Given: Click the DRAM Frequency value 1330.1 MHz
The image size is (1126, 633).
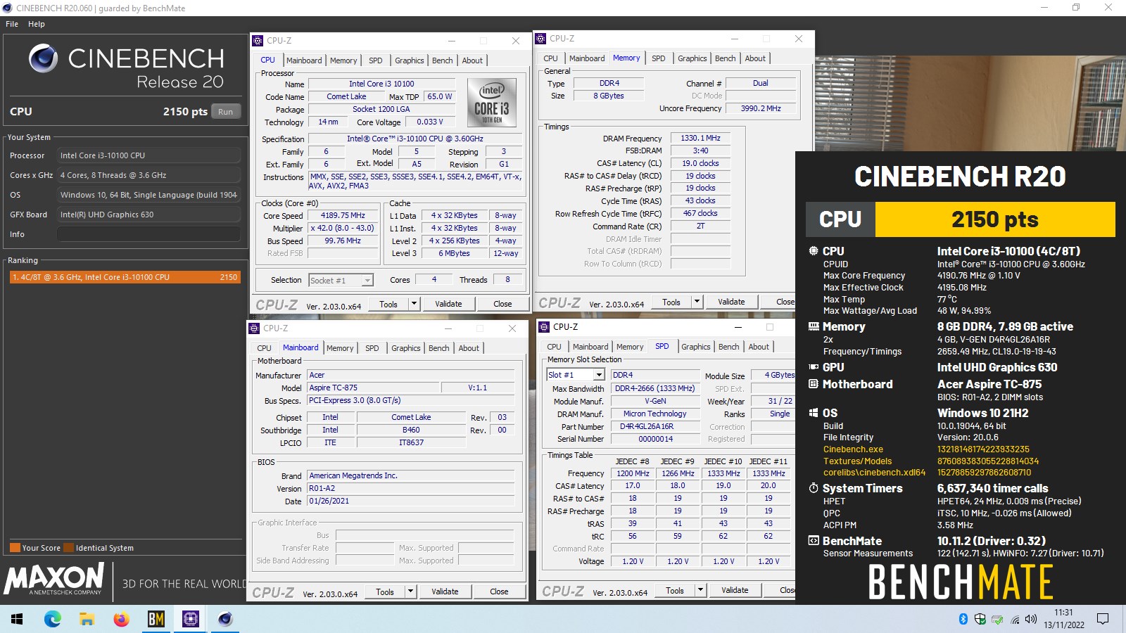Looking at the screenshot, I should (700, 139).
